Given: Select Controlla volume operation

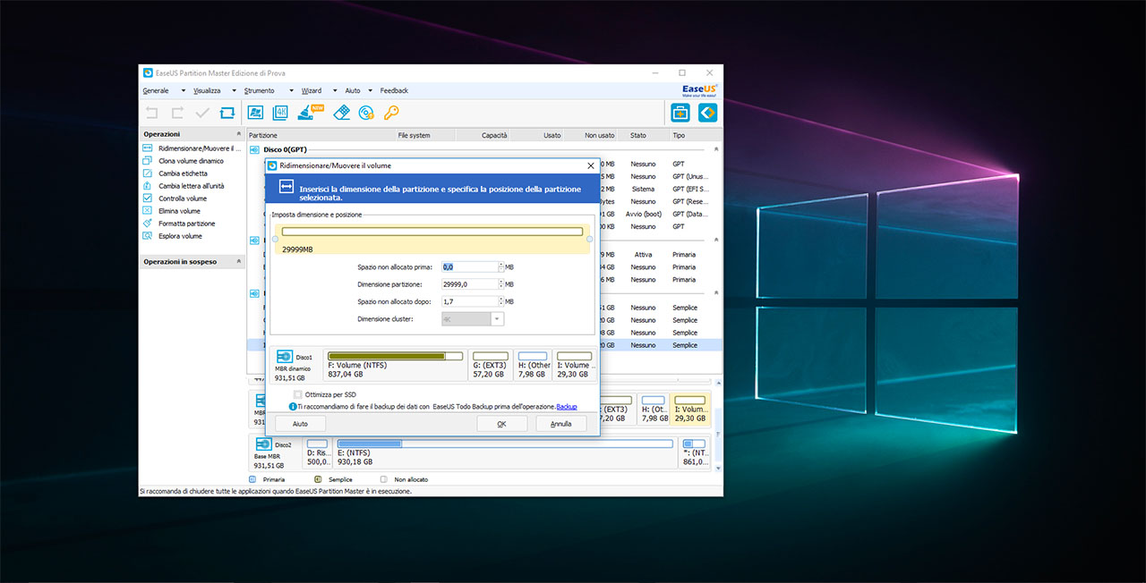Looking at the screenshot, I should tap(175, 199).
